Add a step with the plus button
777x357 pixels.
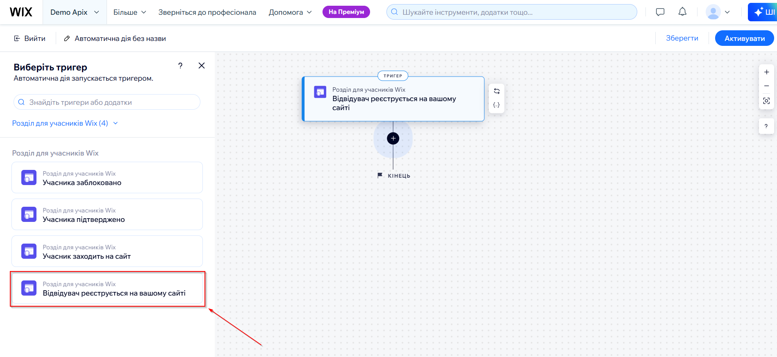pyautogui.click(x=393, y=138)
